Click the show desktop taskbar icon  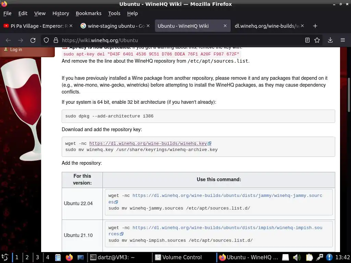81,258
